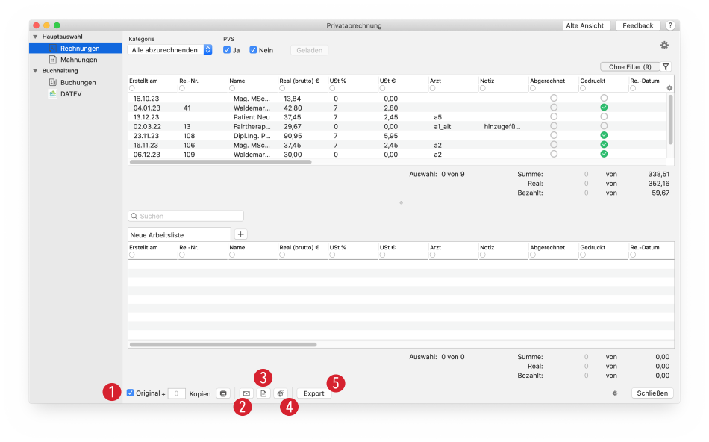Click the funnel filter icon
Viewport: 709px width, 442px height.
[x=666, y=67]
